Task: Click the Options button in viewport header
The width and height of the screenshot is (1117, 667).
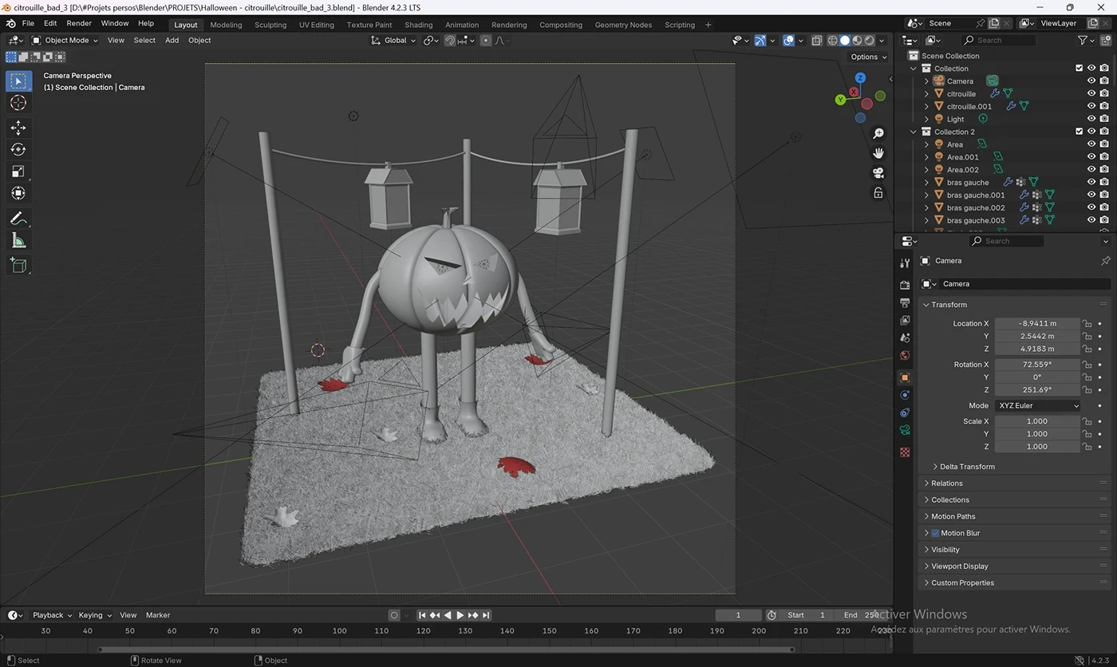Action: coord(868,57)
